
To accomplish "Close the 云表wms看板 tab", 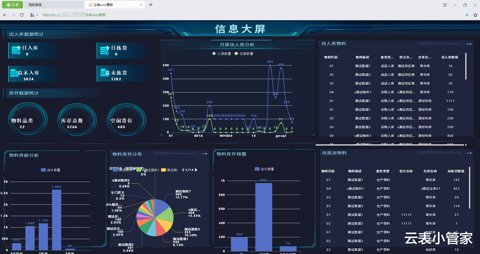I will point(141,5).
